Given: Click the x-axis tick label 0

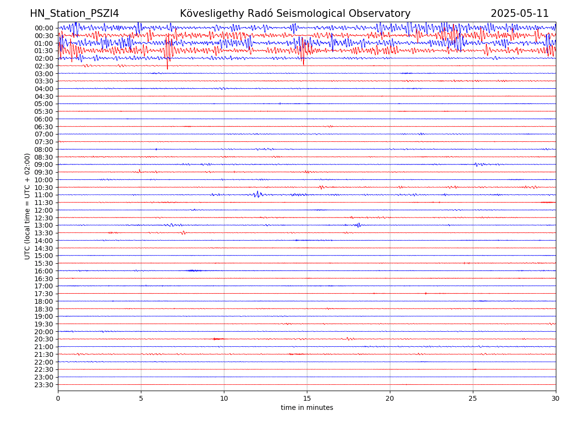Looking at the screenshot, I should point(58,399).
